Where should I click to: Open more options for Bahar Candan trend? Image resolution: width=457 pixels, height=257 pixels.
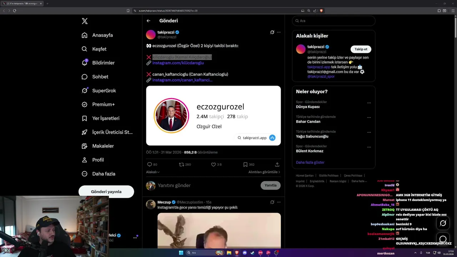click(x=369, y=118)
